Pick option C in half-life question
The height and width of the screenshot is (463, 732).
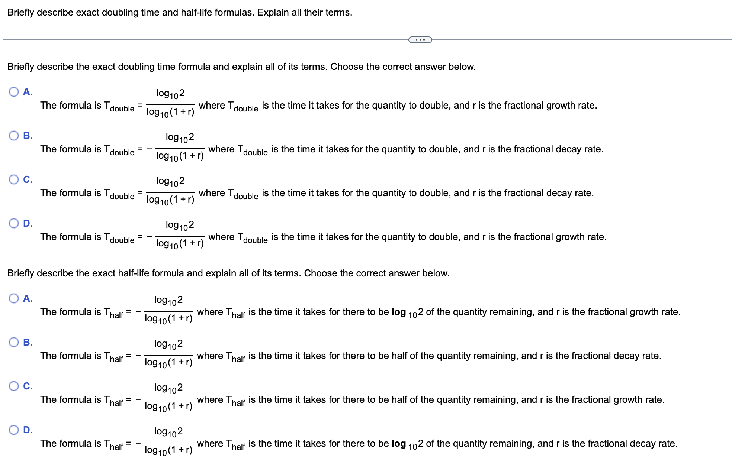point(14,386)
